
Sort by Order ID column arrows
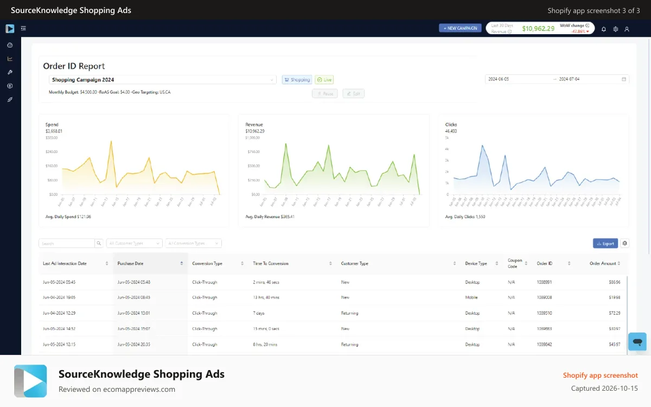click(569, 264)
